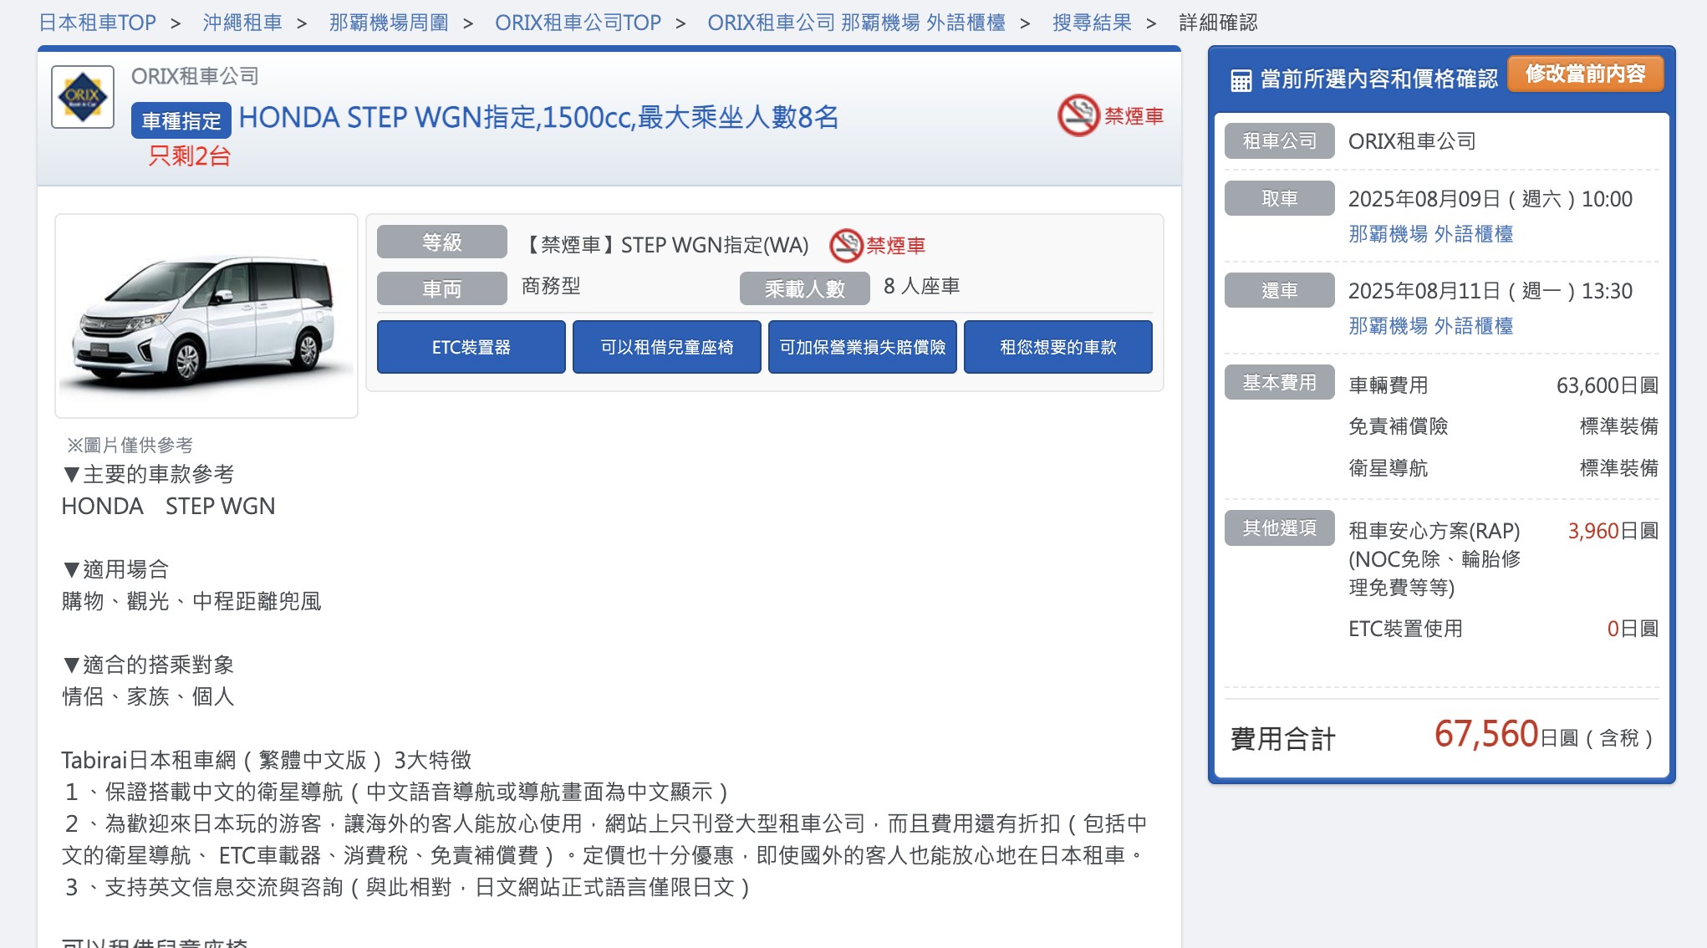The height and width of the screenshot is (948, 1707).
Task: Click the ※圖片僅供參考 note
Action: [x=130, y=445]
